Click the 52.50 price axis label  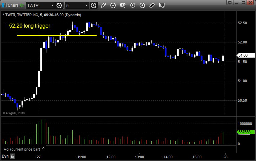point(242,23)
